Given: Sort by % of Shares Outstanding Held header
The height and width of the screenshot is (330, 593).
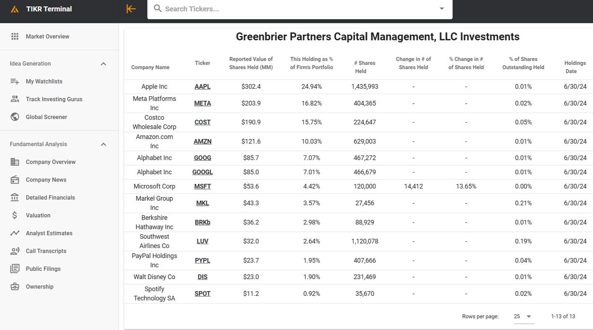Looking at the screenshot, I should tap(523, 63).
